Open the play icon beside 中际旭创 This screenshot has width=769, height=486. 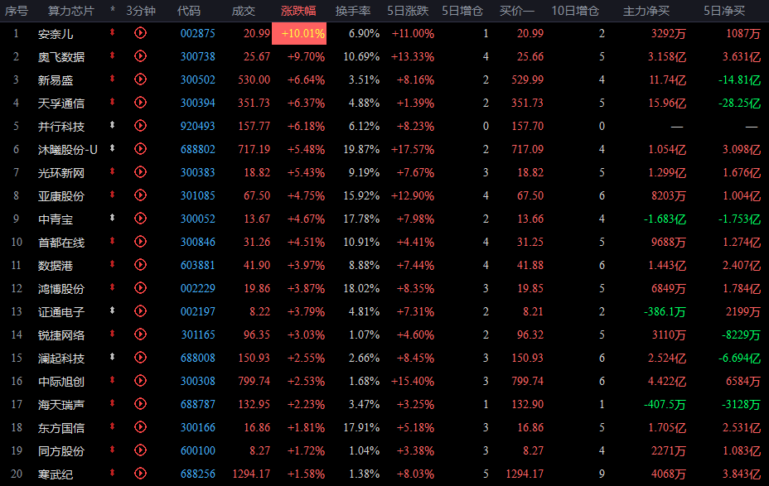140,381
